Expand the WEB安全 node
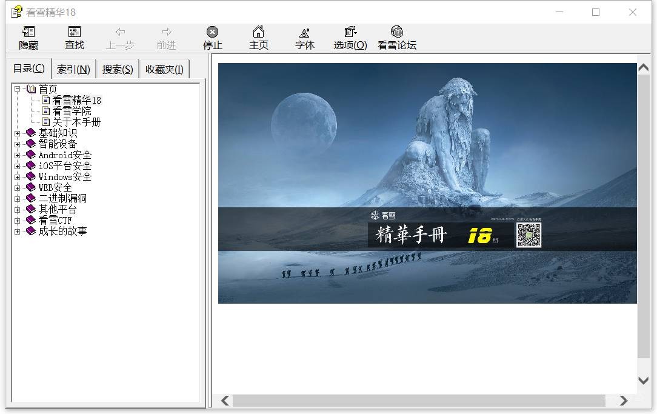 (x=17, y=188)
